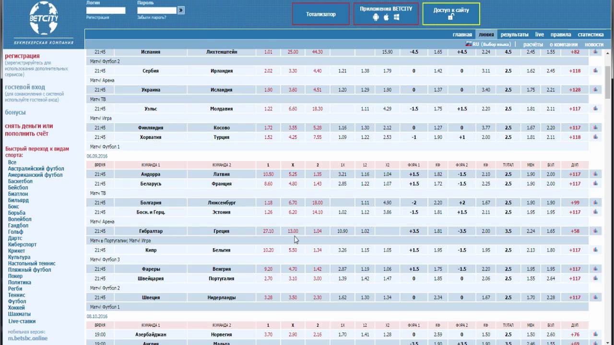
Task: Go to the главная tab
Action: 462,34
